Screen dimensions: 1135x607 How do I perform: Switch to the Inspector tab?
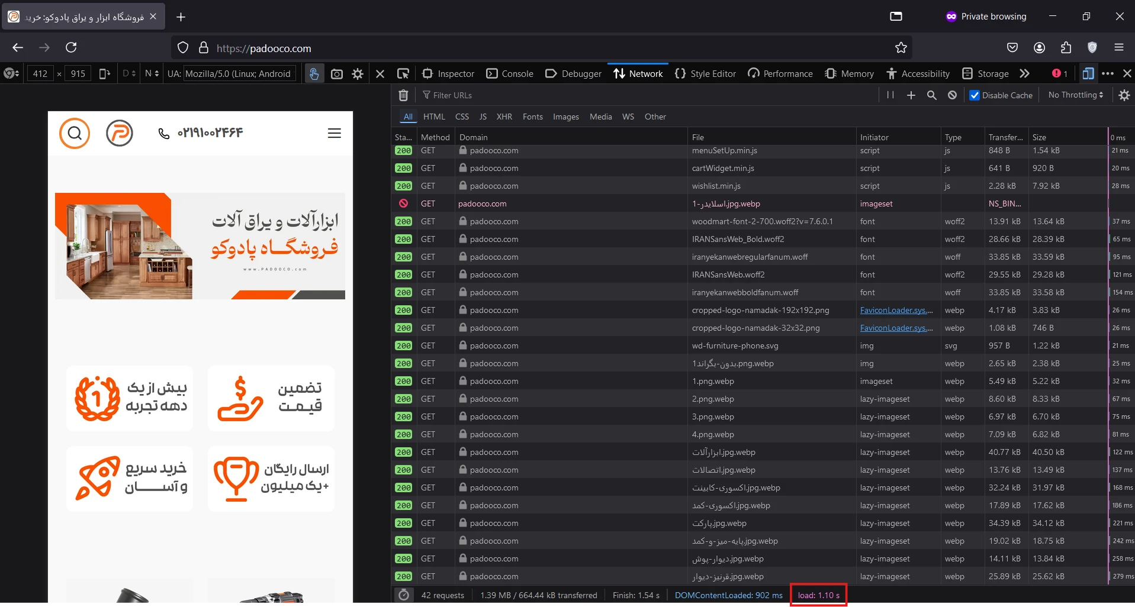[x=448, y=74]
